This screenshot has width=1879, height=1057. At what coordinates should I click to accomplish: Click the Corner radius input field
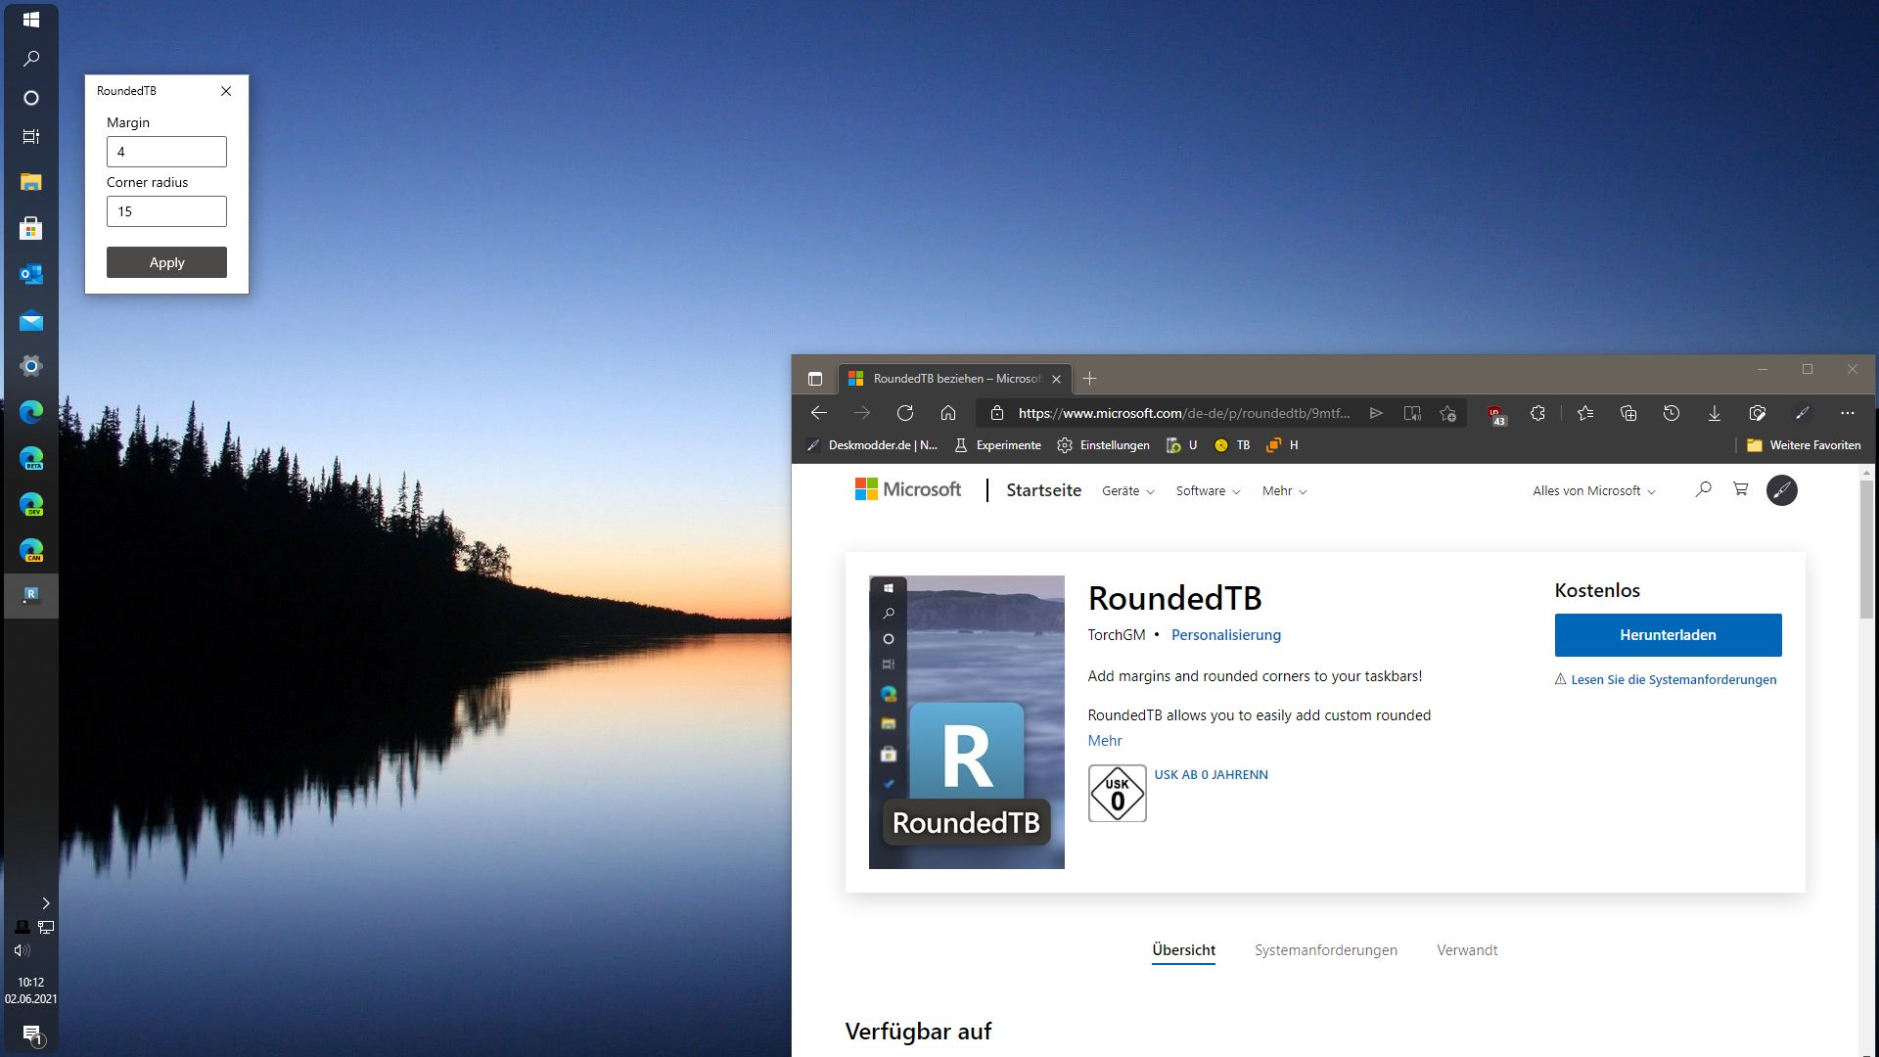[x=166, y=211]
